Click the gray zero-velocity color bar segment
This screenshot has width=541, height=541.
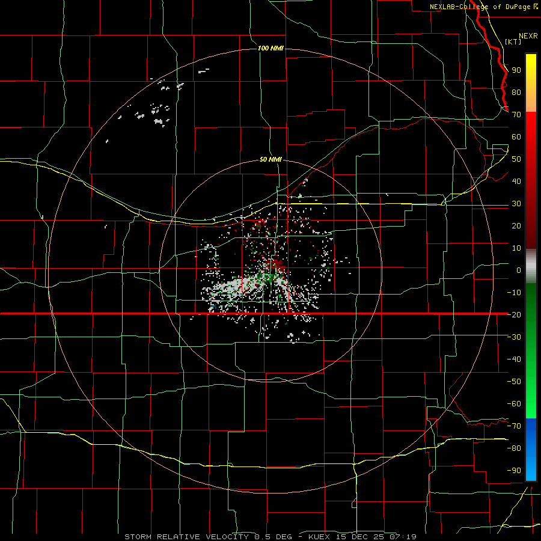pos(531,266)
